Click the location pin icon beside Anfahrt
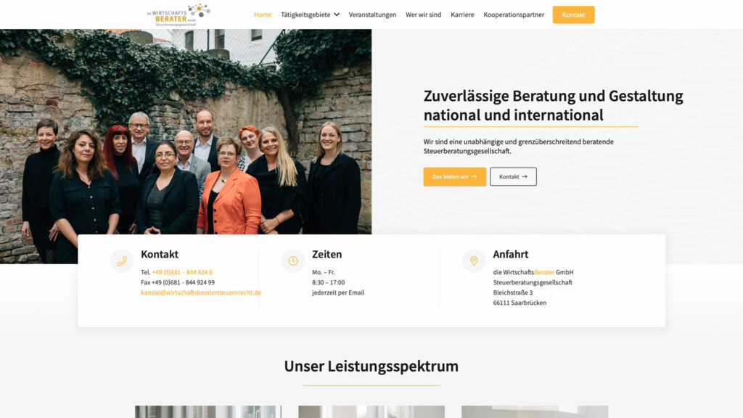This screenshot has height=418, width=743. tap(474, 261)
